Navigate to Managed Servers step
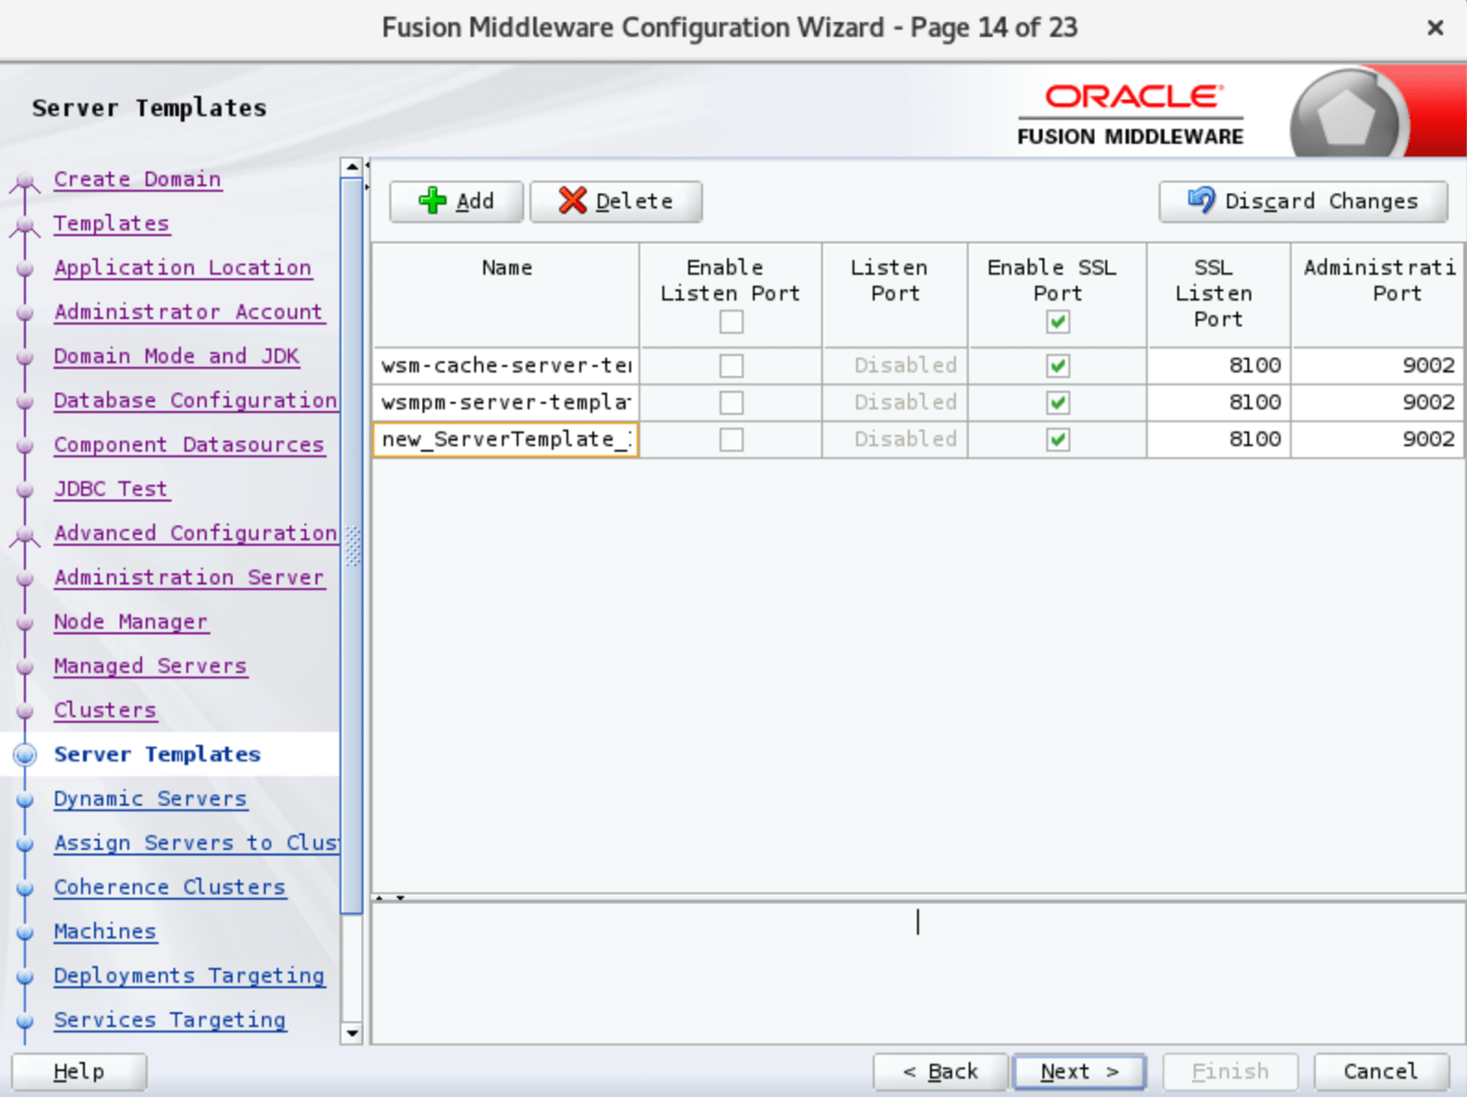 [151, 666]
